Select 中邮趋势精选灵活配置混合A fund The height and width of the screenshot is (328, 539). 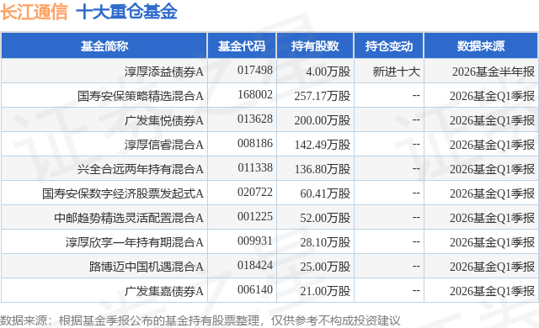129,218
